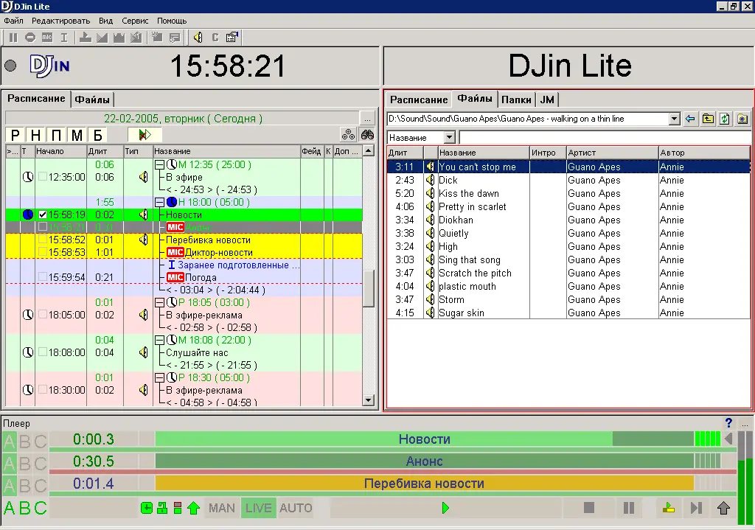Open the Редактировать menu
The height and width of the screenshot is (530, 755).
point(60,21)
